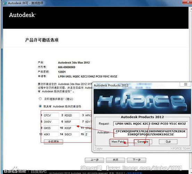The height and width of the screenshot is (174, 192).
Task: Click the 全部清除 clear-all button
Action: (53, 142)
